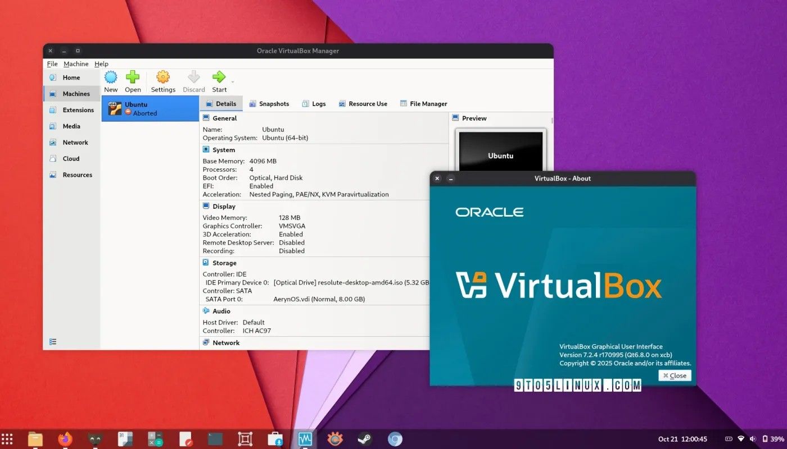This screenshot has width=787, height=449.
Task: Close the VirtualBox About dialog
Action: tap(674, 375)
